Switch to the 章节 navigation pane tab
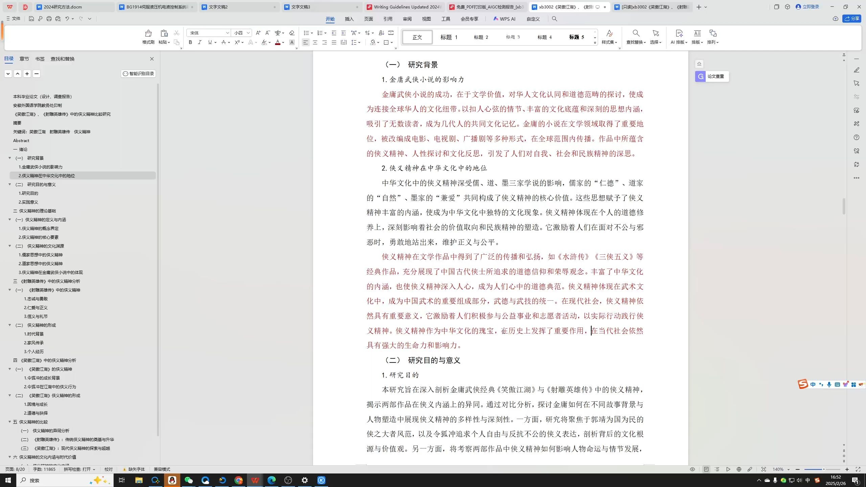 (24, 59)
